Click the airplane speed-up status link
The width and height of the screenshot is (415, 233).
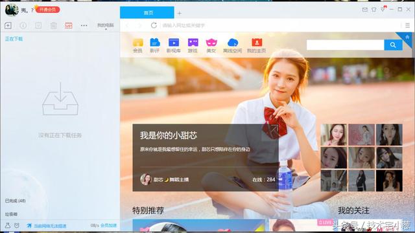(x=47, y=226)
